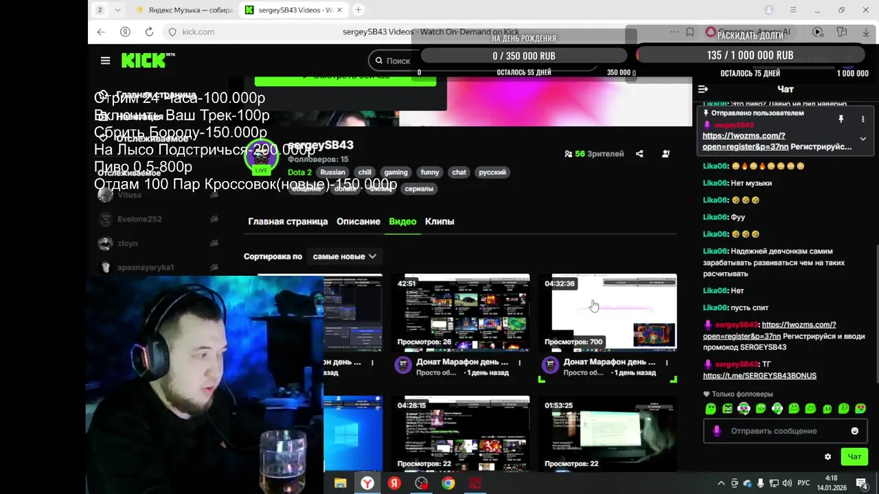Screen dimensions: 879x494
Task: Open the emoji picker in chat input
Action: point(854,431)
